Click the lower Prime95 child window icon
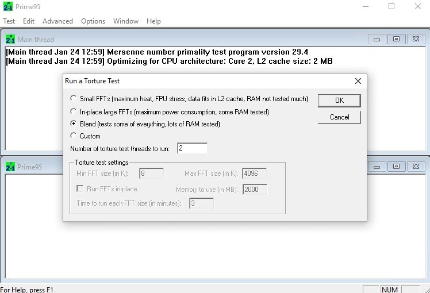This screenshot has width=430, height=293. point(10,167)
